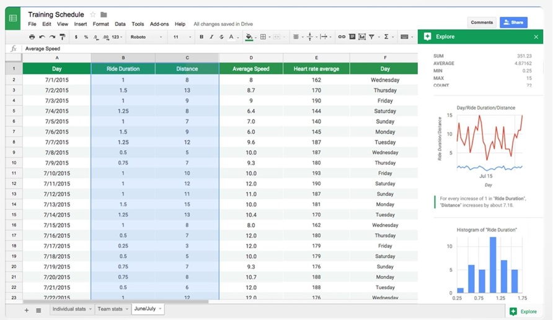Click the blue Share button

pos(513,22)
